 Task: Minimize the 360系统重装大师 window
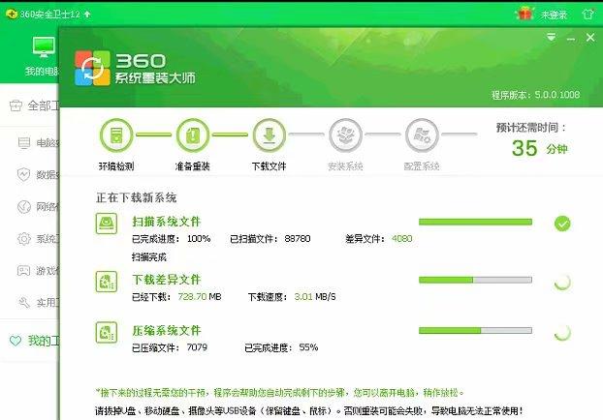click(571, 39)
